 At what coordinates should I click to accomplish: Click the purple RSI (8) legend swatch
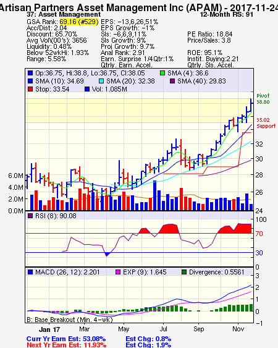coord(30,216)
